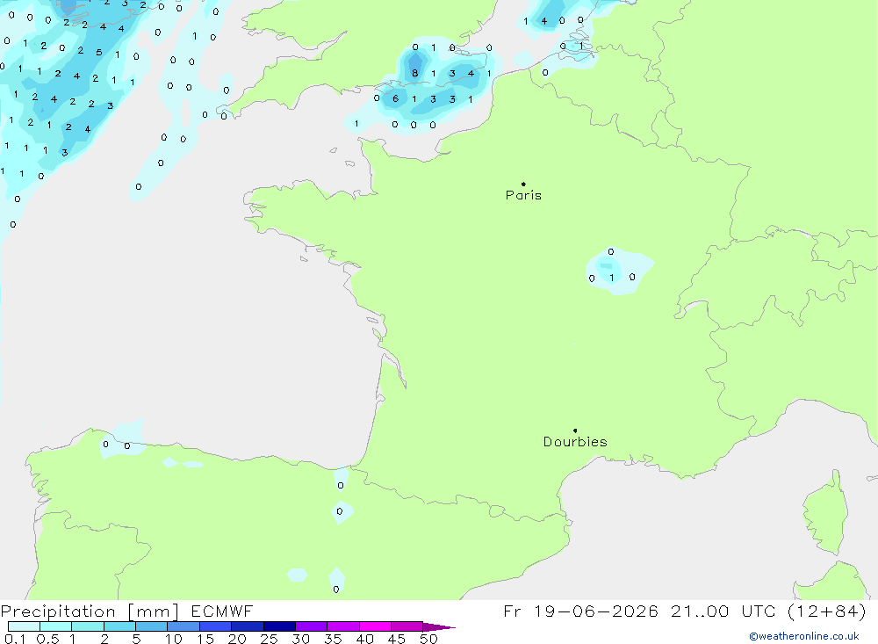Pick the purple legend swatch between 30 and 35
Image resolution: width=878 pixels, height=644 pixels.
[312, 626]
